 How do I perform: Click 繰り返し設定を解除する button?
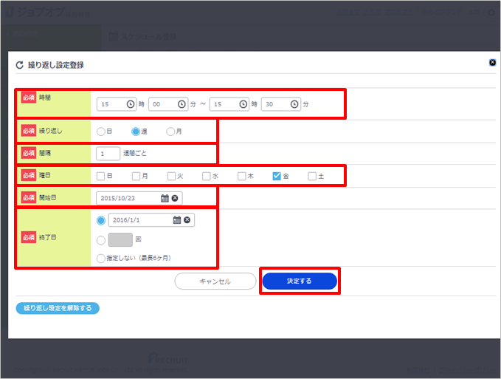pos(58,308)
